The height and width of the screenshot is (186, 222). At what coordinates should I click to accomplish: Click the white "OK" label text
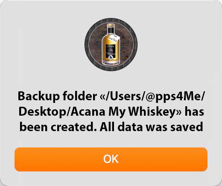click(x=111, y=159)
